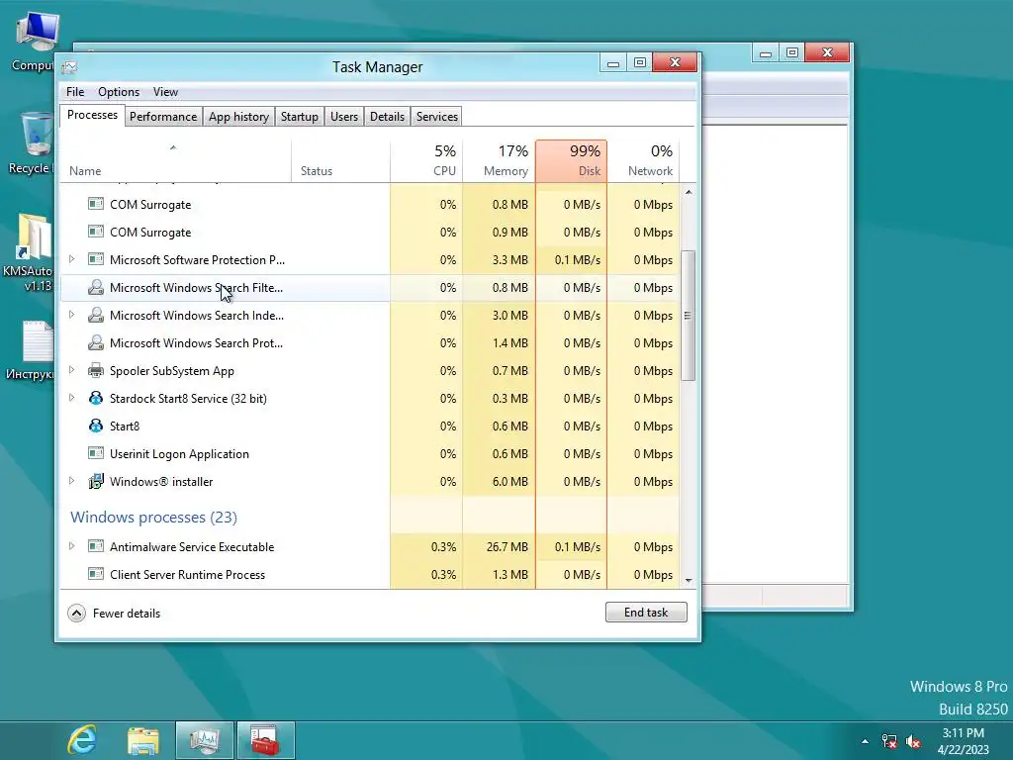Click the 26.7 MB memory value

click(507, 546)
